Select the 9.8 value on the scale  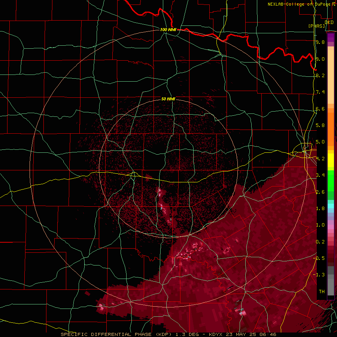pos(320,42)
